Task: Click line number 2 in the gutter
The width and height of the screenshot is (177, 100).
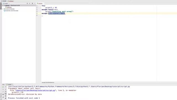Action: coord(37,7)
